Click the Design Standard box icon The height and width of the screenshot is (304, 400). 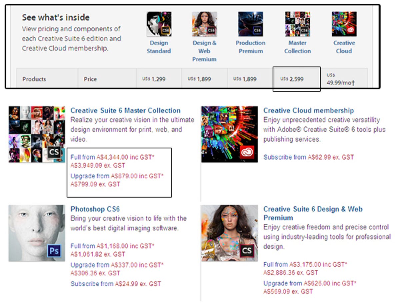(x=159, y=24)
